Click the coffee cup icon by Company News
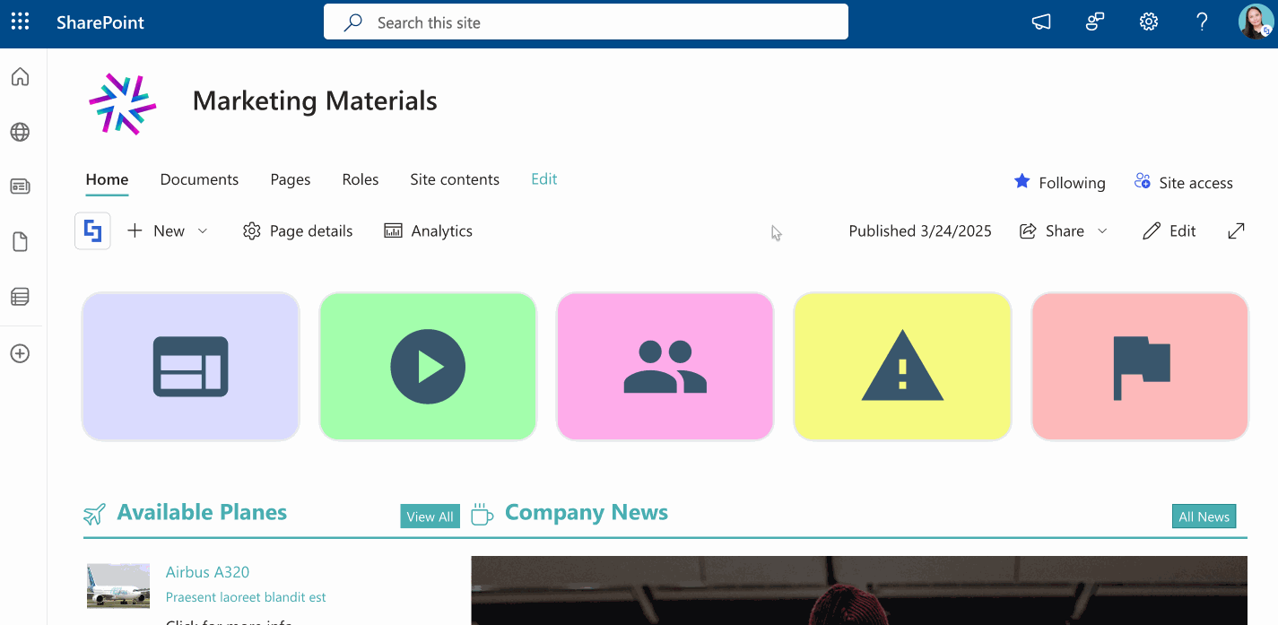Screen dimensions: 1278x625 coord(482,514)
